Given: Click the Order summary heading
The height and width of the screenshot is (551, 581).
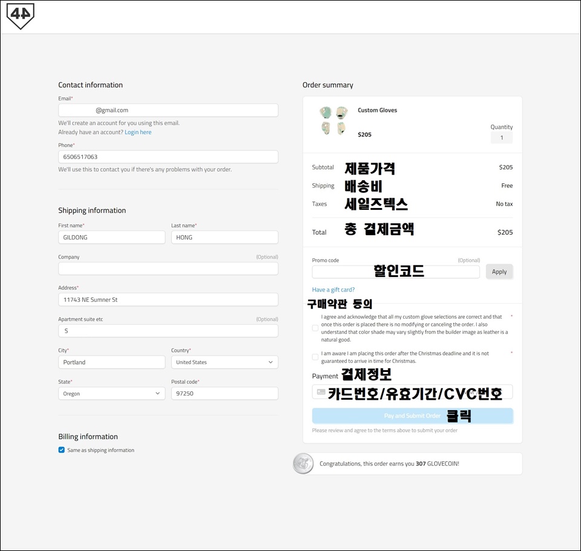Looking at the screenshot, I should coord(327,85).
